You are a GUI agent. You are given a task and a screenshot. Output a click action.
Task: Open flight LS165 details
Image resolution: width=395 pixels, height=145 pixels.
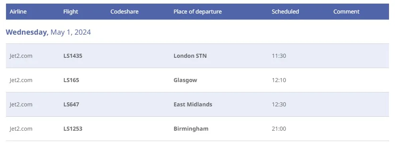point(71,80)
